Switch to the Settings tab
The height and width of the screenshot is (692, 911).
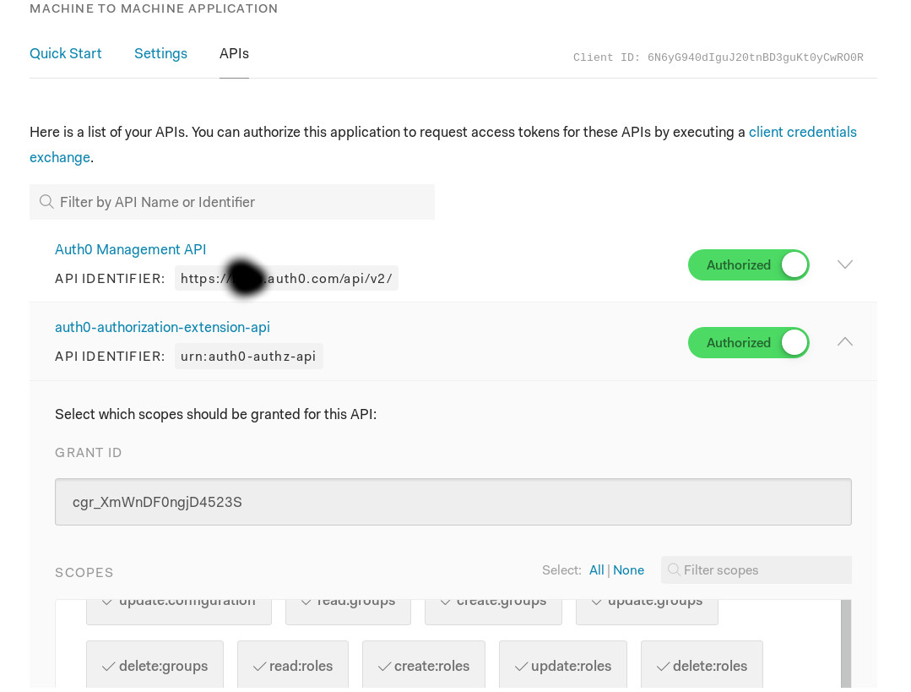click(160, 53)
